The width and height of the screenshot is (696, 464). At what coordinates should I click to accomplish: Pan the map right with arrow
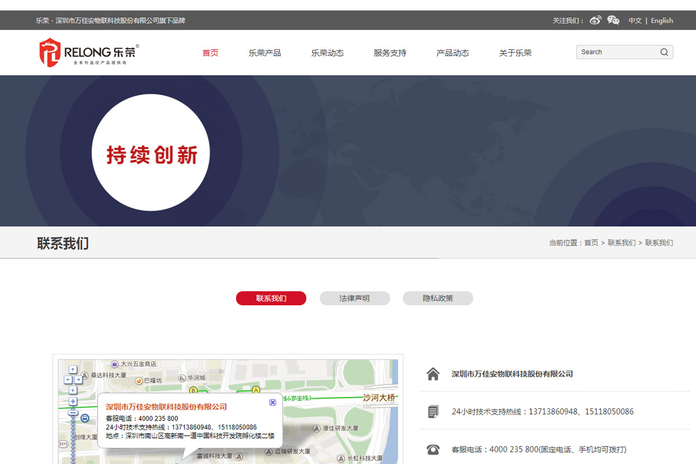click(78, 380)
